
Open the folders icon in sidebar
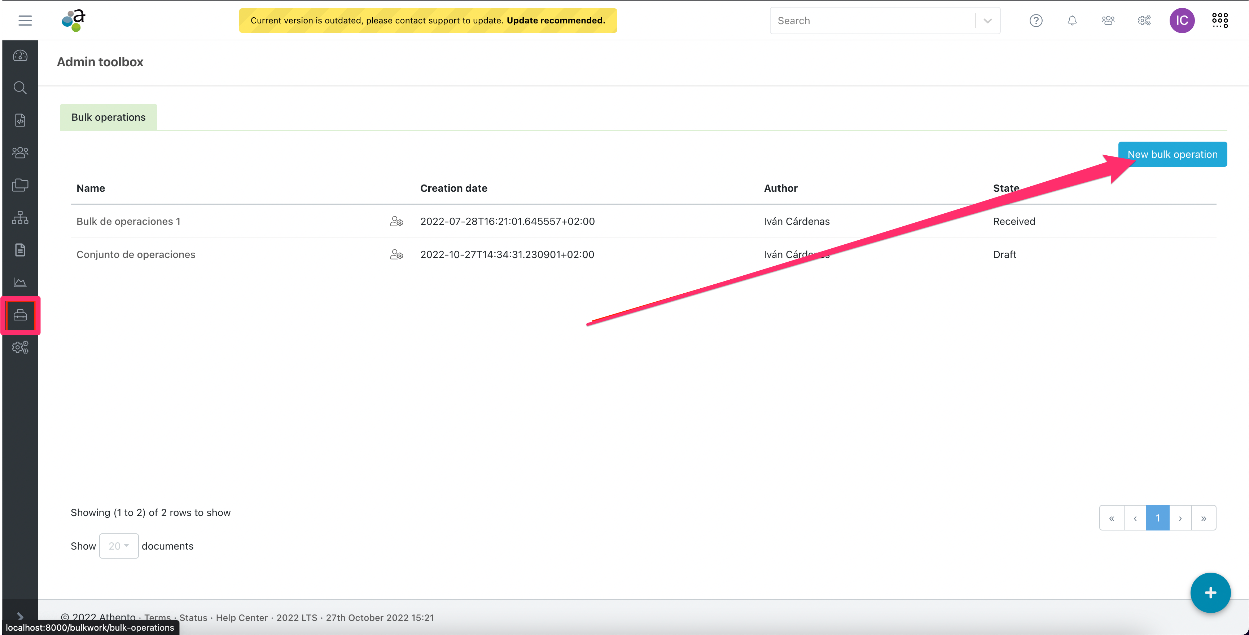click(20, 185)
